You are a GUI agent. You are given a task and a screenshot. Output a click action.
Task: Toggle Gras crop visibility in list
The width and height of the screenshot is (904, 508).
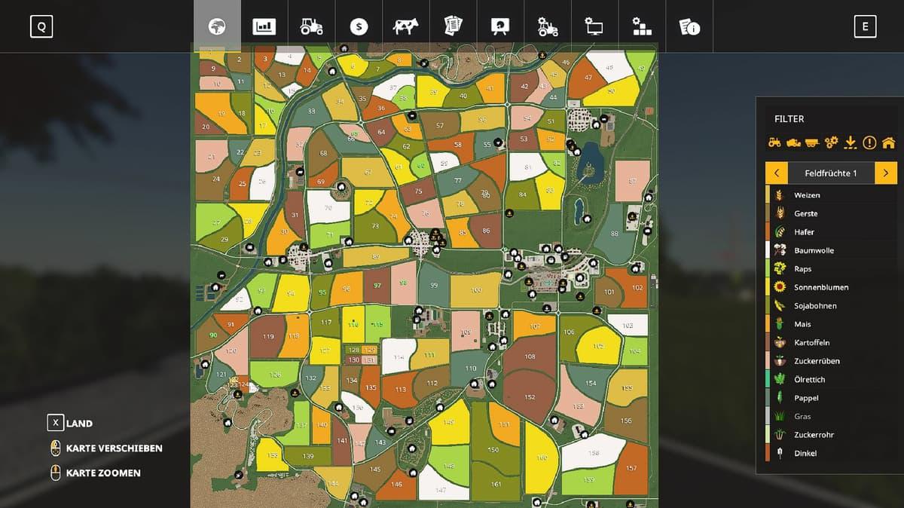tap(802, 417)
